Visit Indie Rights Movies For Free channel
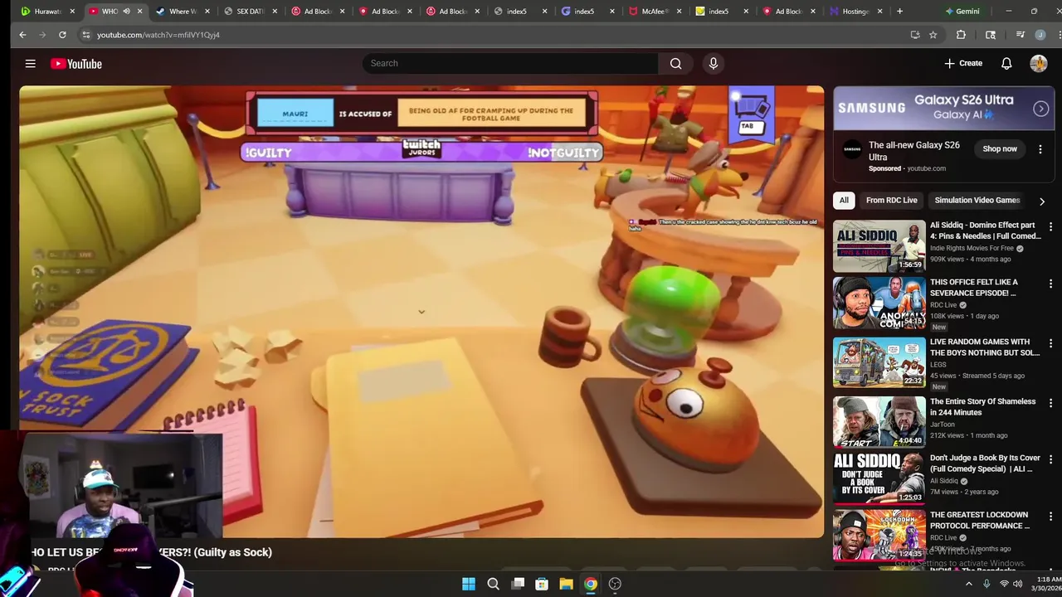 click(972, 248)
